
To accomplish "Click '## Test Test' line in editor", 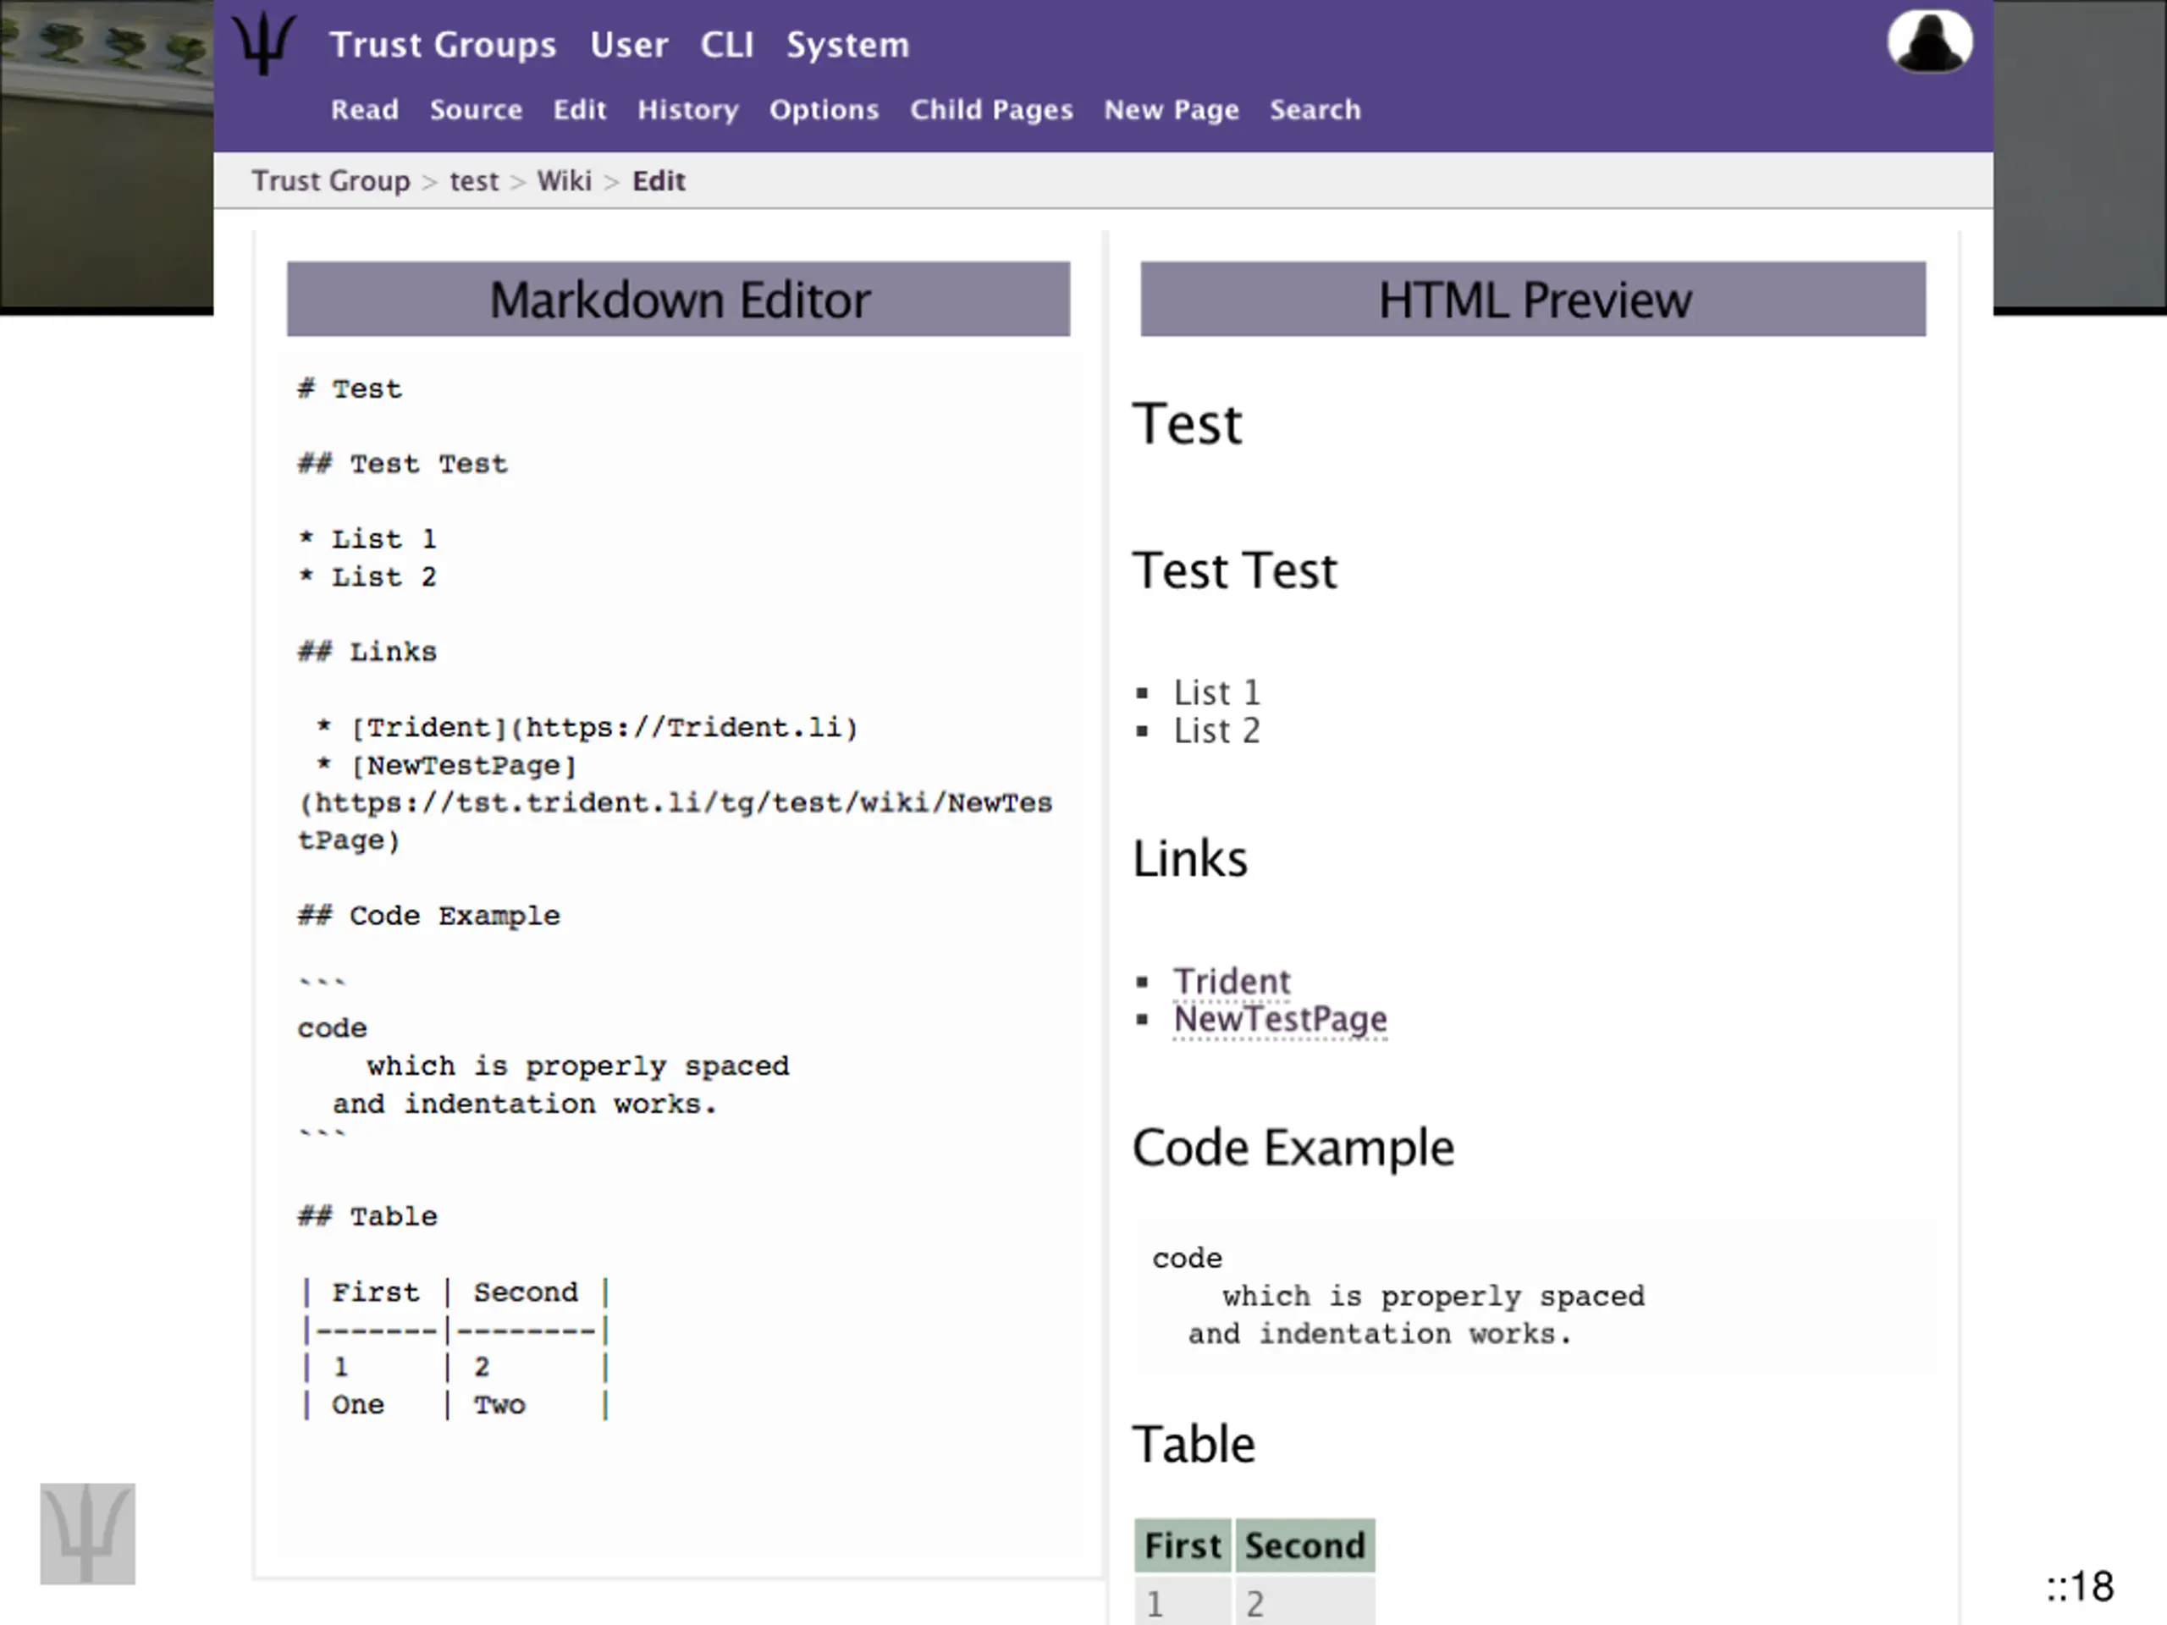I will pyautogui.click(x=403, y=465).
